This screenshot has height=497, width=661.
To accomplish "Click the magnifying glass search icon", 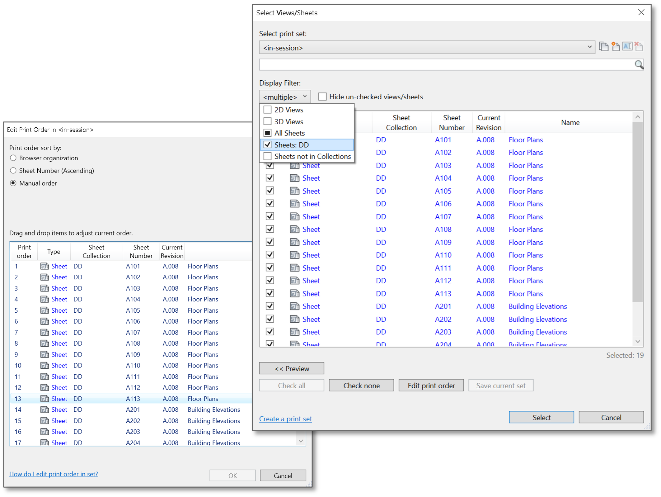I will [x=639, y=65].
